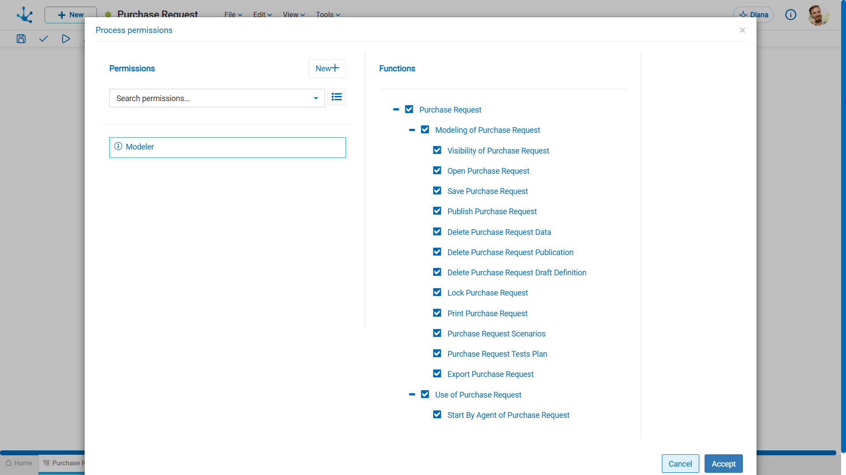Click the New button in the top bar

[x=70, y=15]
